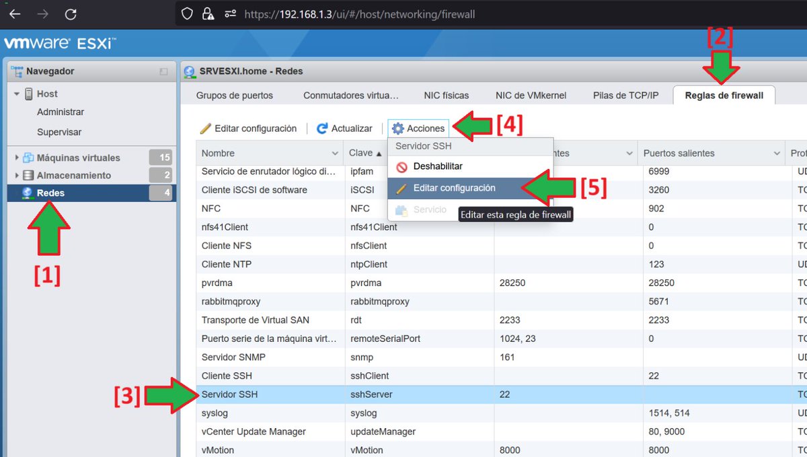Click the Redes count badge 4
This screenshot has width=807, height=457.
click(161, 193)
